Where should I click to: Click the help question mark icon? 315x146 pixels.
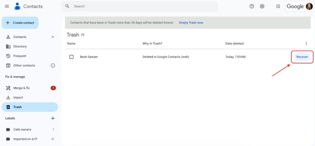(x=252, y=6)
